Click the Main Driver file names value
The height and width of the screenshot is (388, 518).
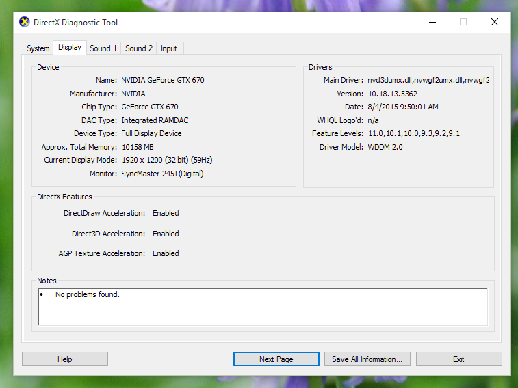pos(428,80)
